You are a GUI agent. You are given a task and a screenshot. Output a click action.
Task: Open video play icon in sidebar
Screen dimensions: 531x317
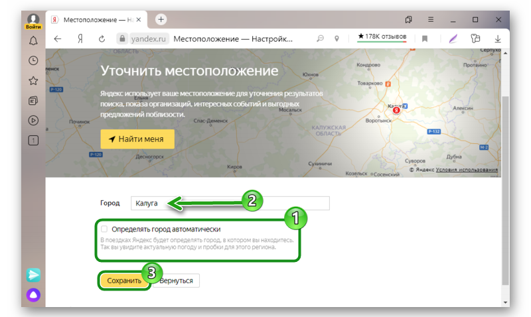tap(33, 121)
